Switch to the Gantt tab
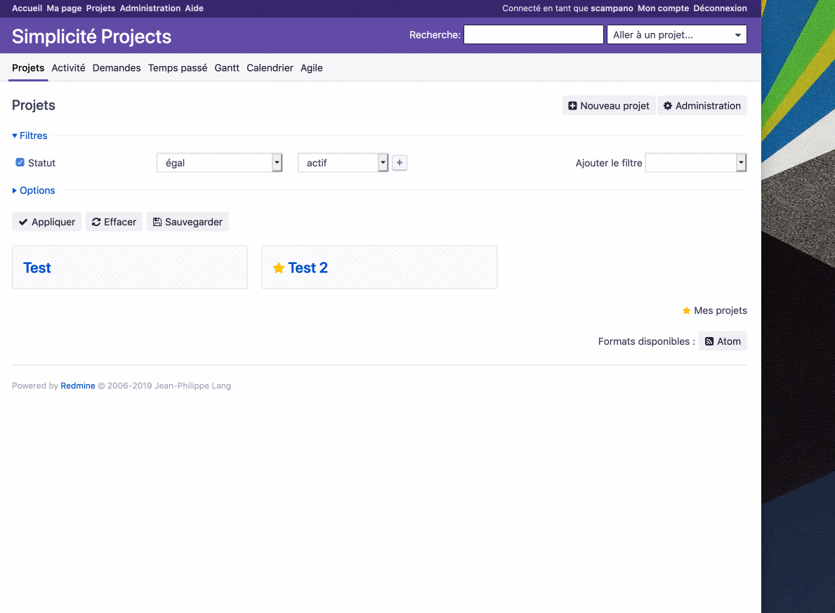835x613 pixels. tap(226, 67)
